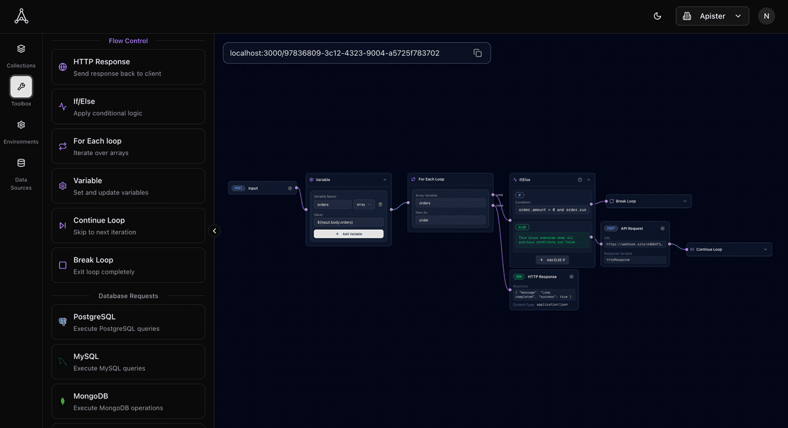Image resolution: width=788 pixels, height=428 pixels.
Task: Toggle dark mode with moon icon
Action: coord(657,16)
